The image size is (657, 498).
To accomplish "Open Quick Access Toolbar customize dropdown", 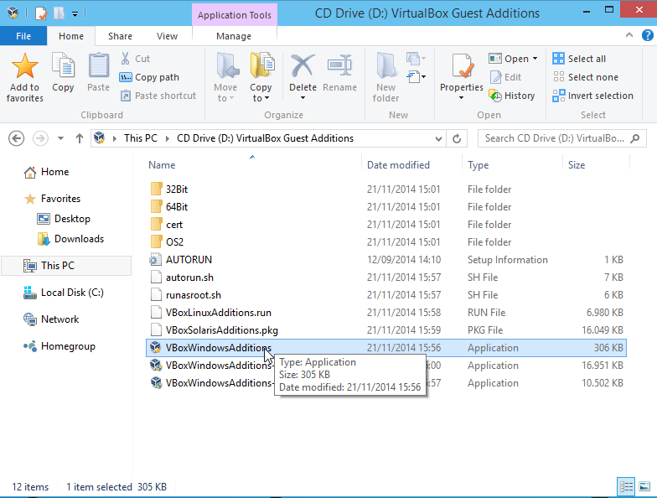I will [x=75, y=13].
